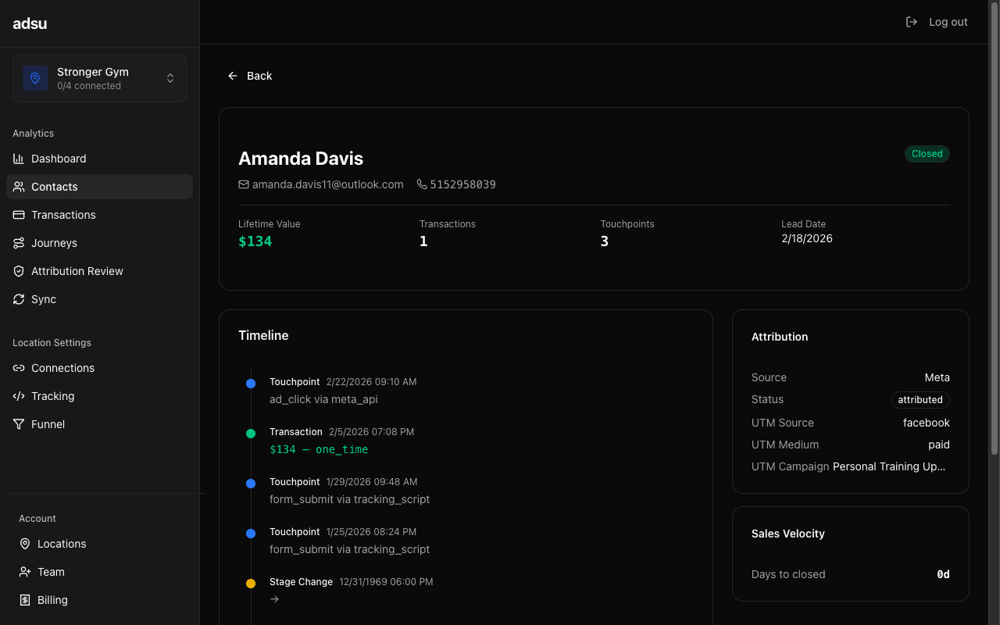Open the Journeys section
1000x625 pixels.
pyautogui.click(x=54, y=243)
